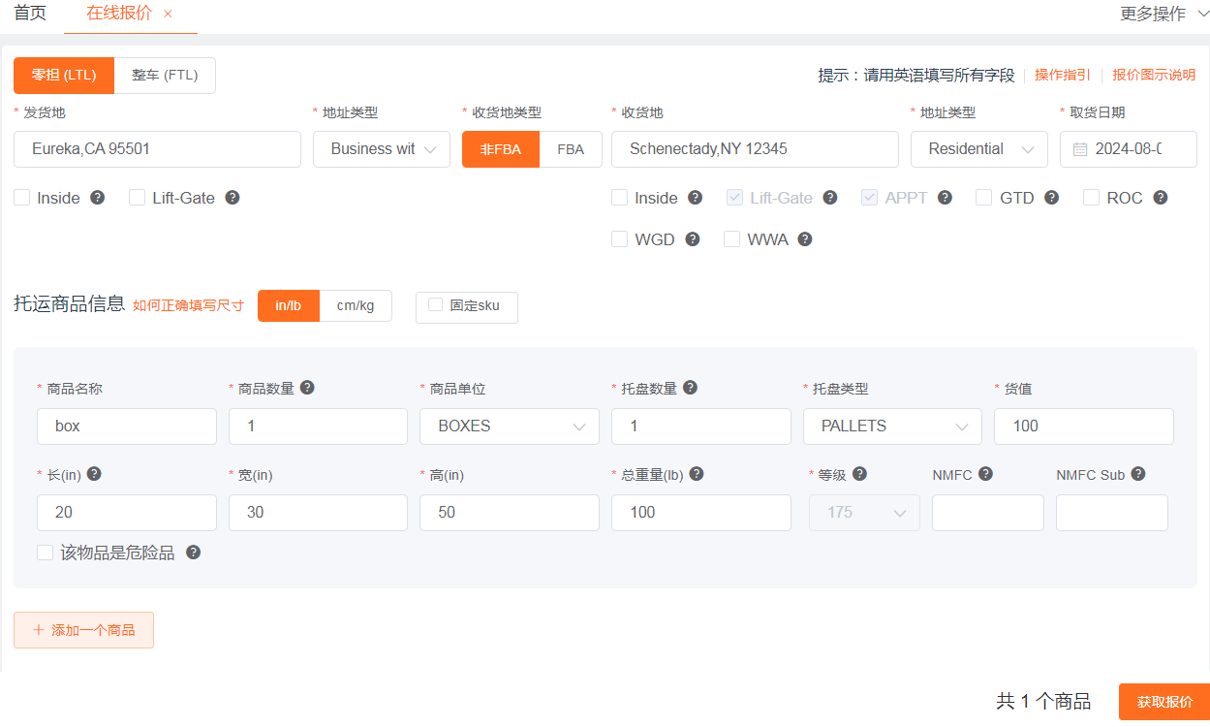Click the 获取报价 button
Screen dimensions: 1210x727
click(1163, 702)
